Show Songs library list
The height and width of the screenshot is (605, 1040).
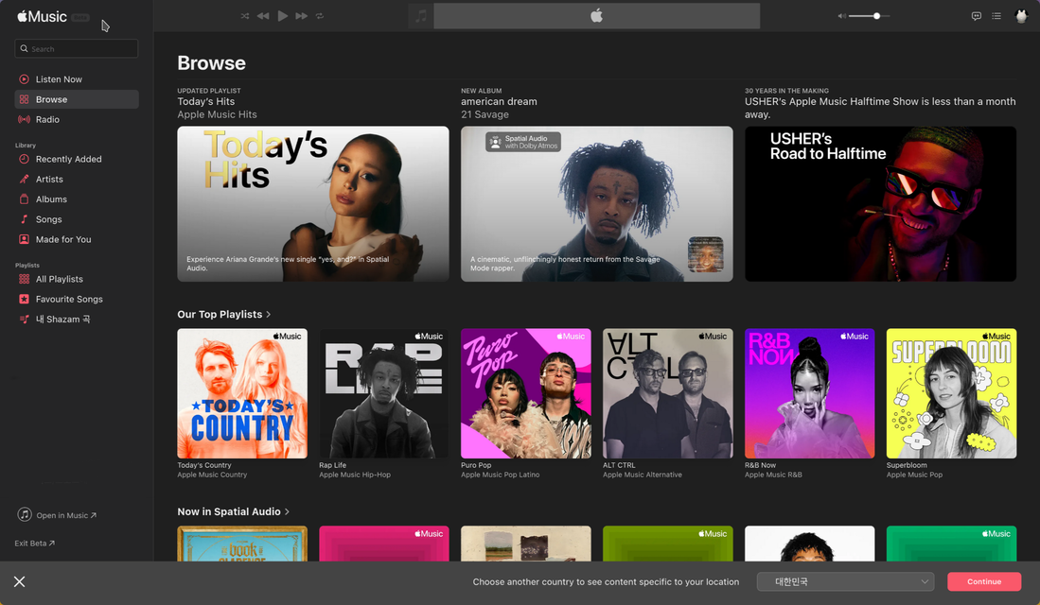(77, 219)
